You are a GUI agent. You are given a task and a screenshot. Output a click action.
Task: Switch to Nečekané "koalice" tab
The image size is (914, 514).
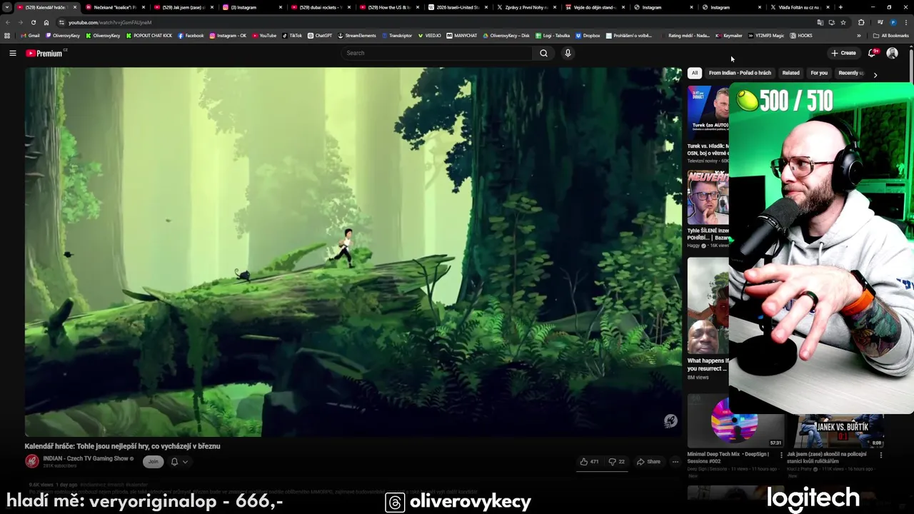[x=114, y=7]
